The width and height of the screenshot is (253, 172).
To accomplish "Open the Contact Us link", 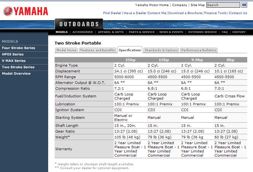I will [238, 13].
